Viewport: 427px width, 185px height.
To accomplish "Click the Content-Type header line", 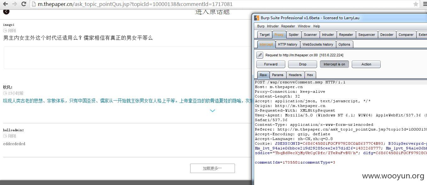I will [314, 125].
